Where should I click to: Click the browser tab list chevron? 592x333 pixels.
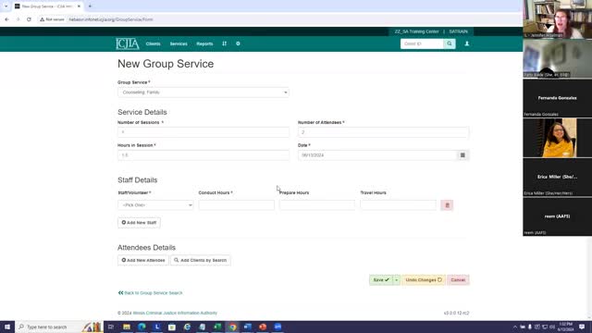pos(6,6)
